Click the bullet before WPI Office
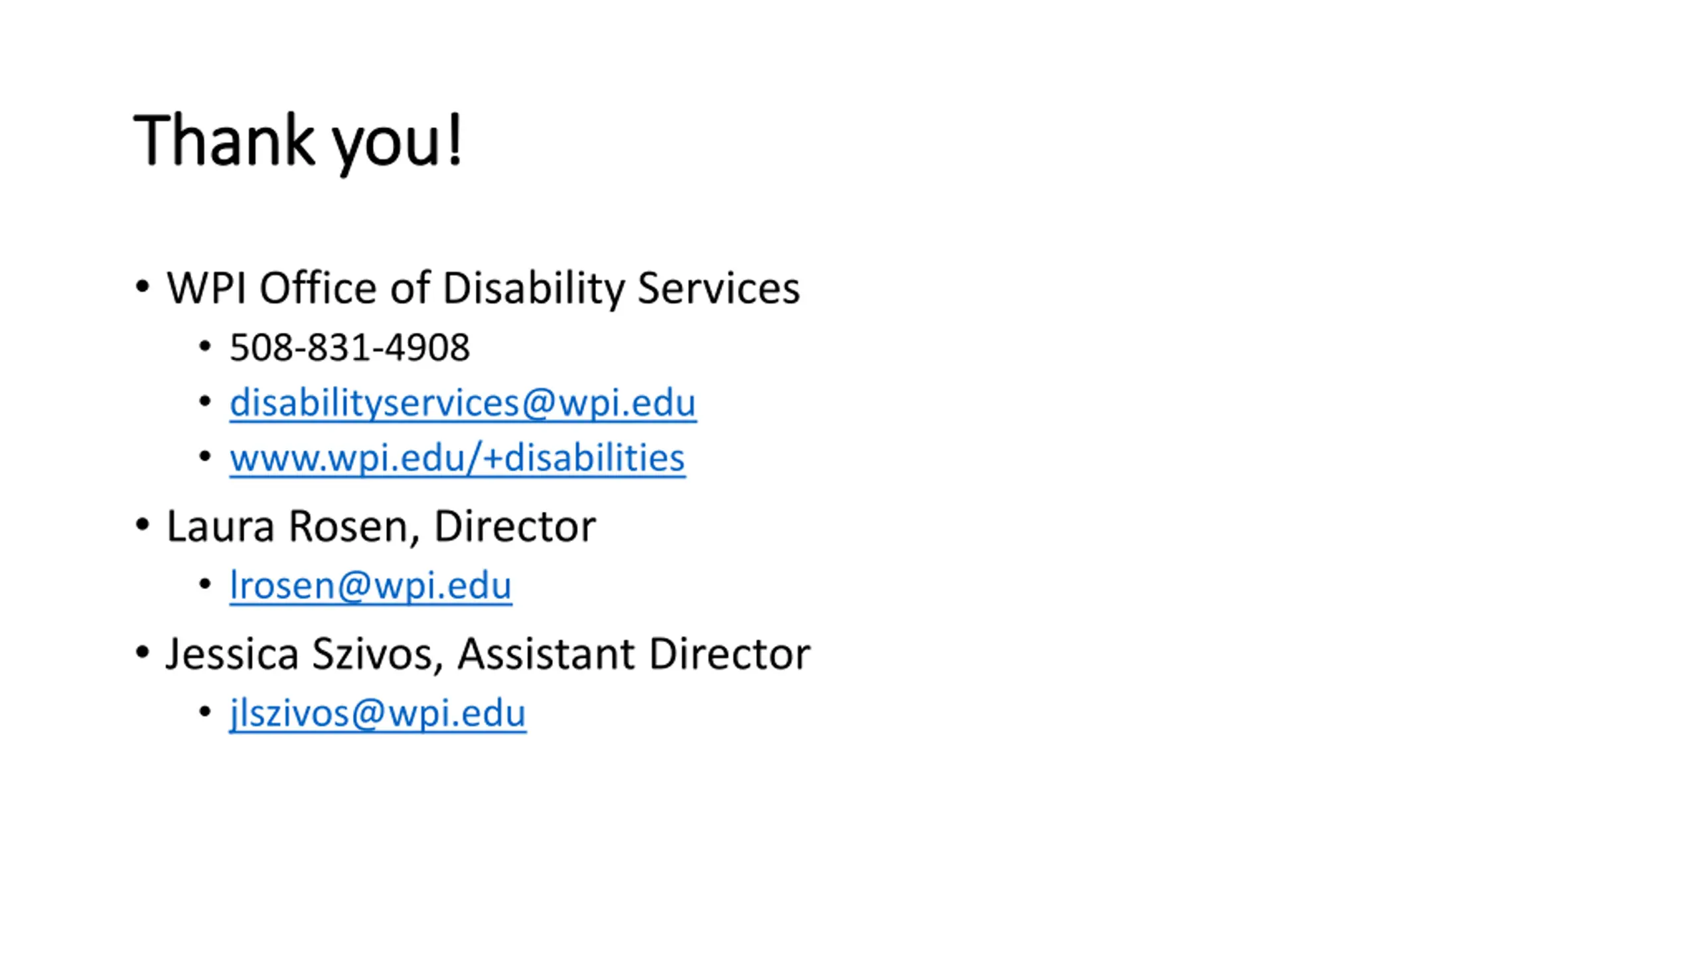Viewport: 1699px width, 955px height. (142, 287)
